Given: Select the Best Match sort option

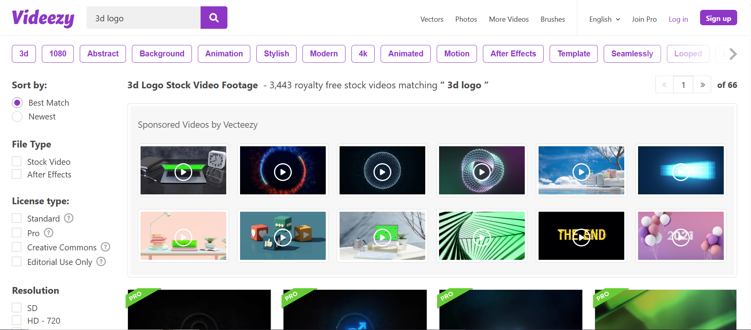Looking at the screenshot, I should (17, 103).
